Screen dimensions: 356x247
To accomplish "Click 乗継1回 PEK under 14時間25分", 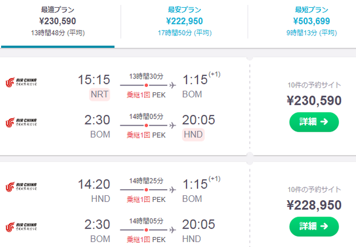I will (x=146, y=199).
